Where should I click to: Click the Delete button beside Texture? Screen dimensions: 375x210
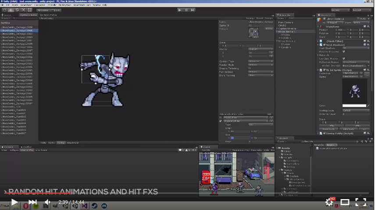(x=268, y=28)
